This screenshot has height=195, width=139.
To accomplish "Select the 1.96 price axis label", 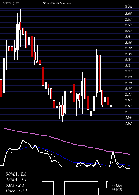I will pyautogui.click(x=128, y=118).
